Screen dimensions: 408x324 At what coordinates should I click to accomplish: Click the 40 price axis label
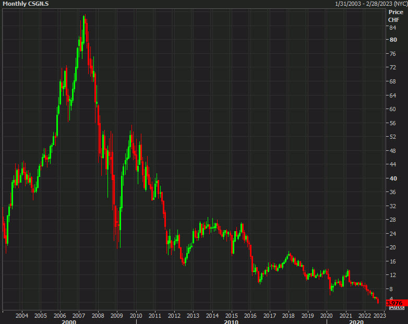pyautogui.click(x=393, y=178)
